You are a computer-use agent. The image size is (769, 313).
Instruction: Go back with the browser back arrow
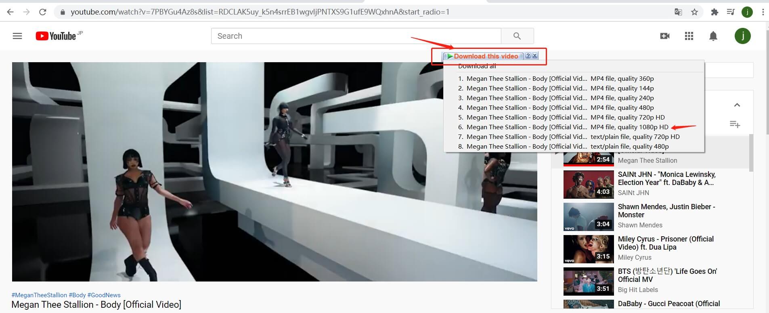(10, 12)
